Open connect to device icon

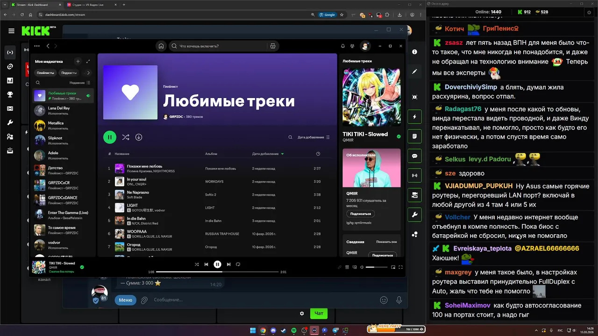tap(355, 267)
